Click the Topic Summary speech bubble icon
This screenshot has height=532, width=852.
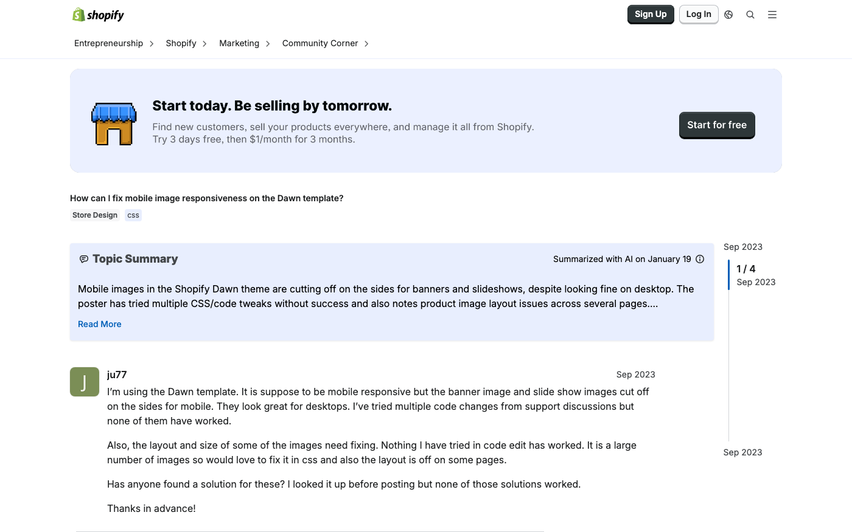tap(84, 259)
